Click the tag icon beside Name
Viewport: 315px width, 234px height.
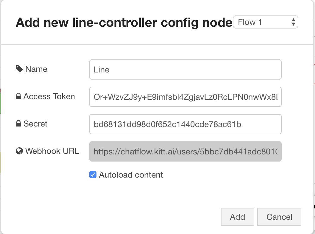click(19, 69)
